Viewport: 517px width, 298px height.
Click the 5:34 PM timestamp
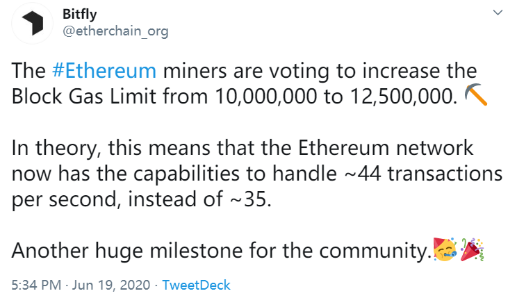click(x=35, y=285)
